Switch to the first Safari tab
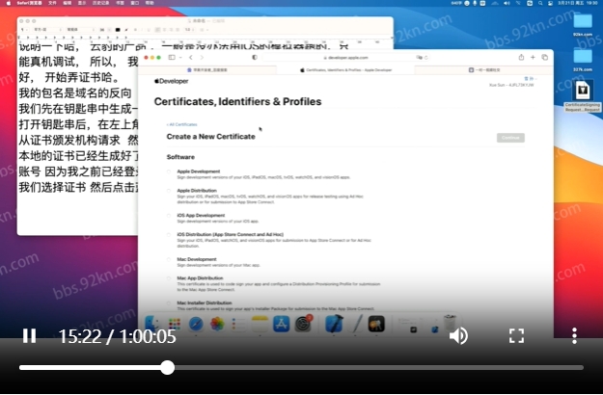 pyautogui.click(x=207, y=70)
